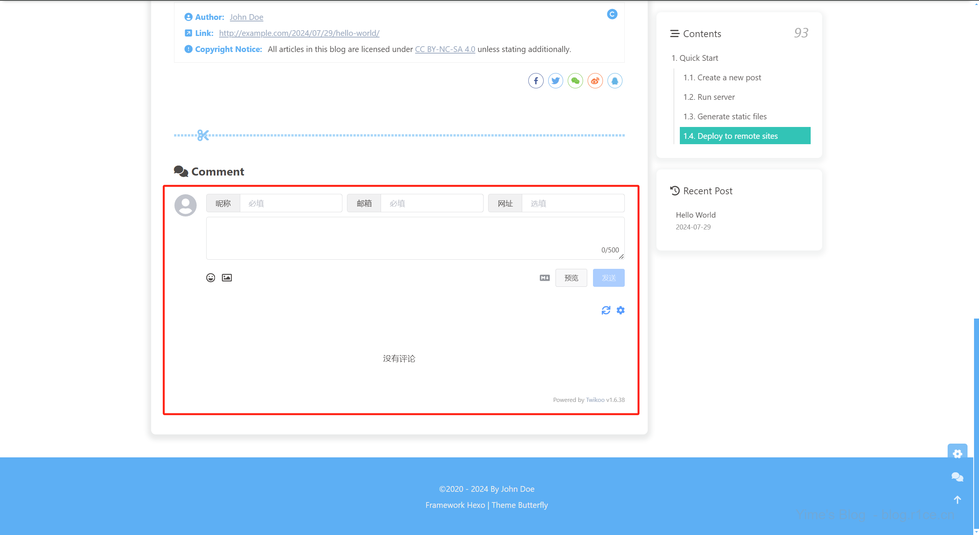Viewport: 979px width, 535px height.
Task: Open the CC BY-NC-SA 4.0 license link
Action: click(445, 49)
